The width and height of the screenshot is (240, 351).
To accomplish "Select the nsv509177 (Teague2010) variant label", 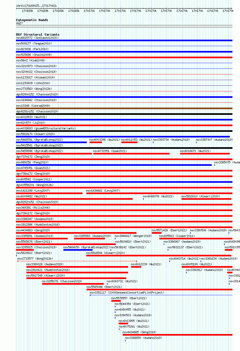I will coord(34,43).
